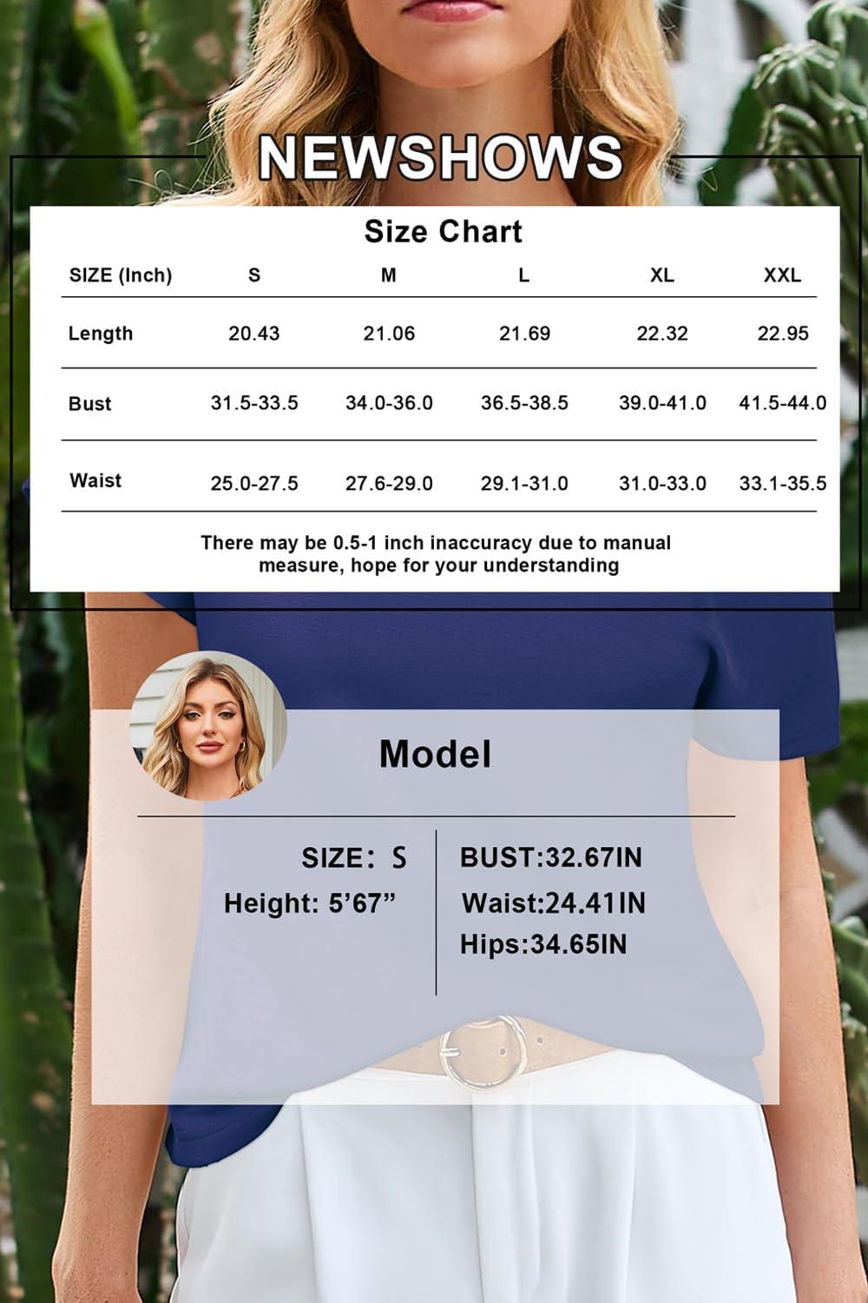Click the model's circular portrait thumbnail
The image size is (868, 1303).
[x=207, y=725]
